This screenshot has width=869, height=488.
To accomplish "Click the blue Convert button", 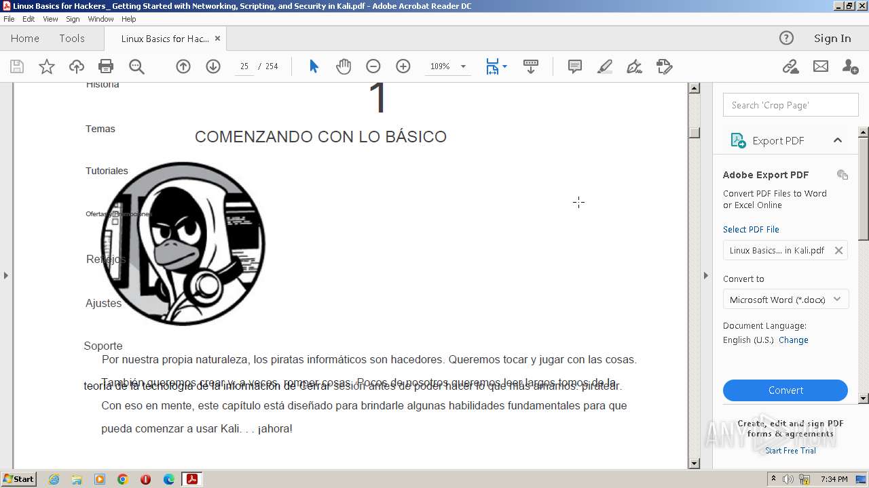I will (x=785, y=390).
